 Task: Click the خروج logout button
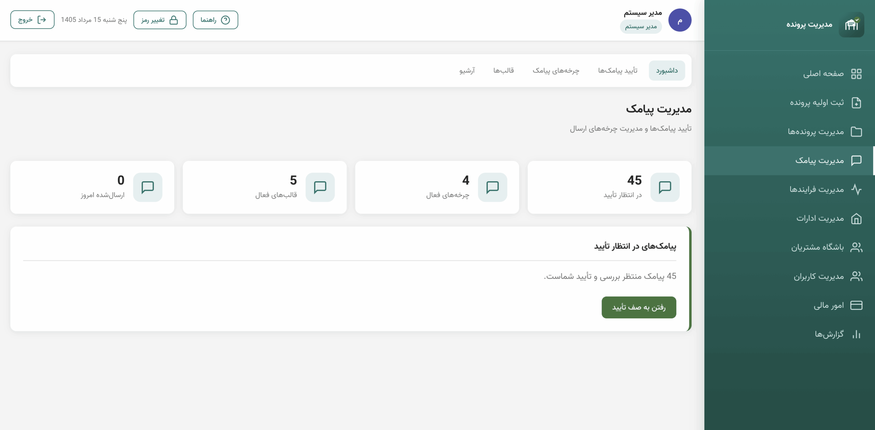(x=32, y=19)
